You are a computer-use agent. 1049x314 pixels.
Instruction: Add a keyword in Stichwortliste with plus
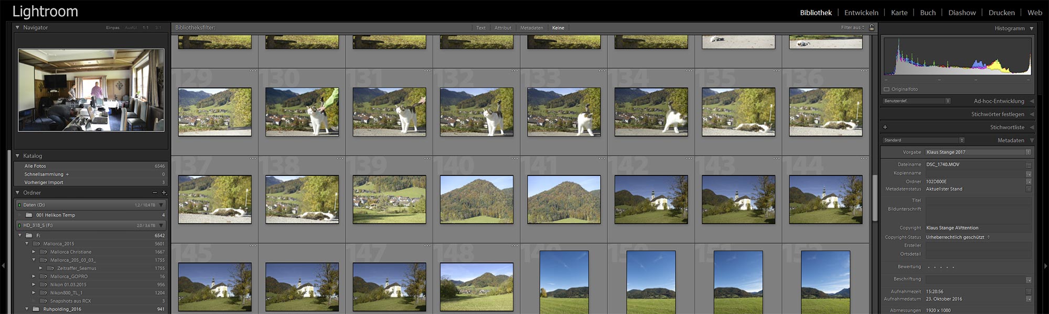pos(885,127)
